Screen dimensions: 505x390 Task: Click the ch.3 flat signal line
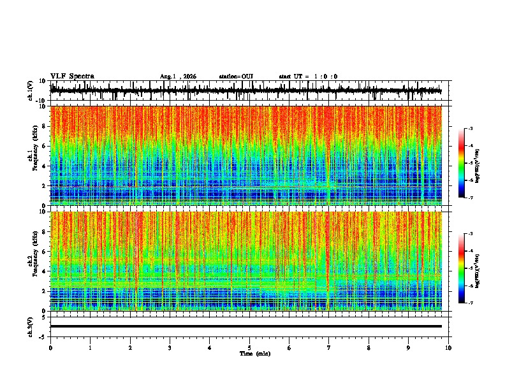(x=246, y=326)
